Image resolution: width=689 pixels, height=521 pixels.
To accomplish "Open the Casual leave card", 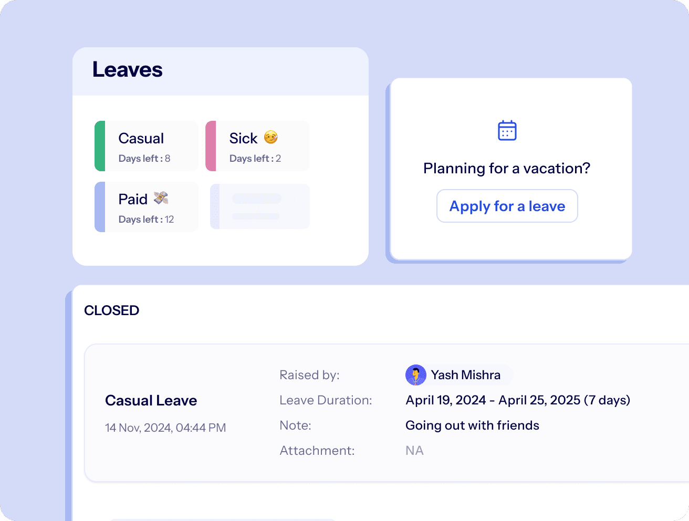I will pyautogui.click(x=147, y=146).
